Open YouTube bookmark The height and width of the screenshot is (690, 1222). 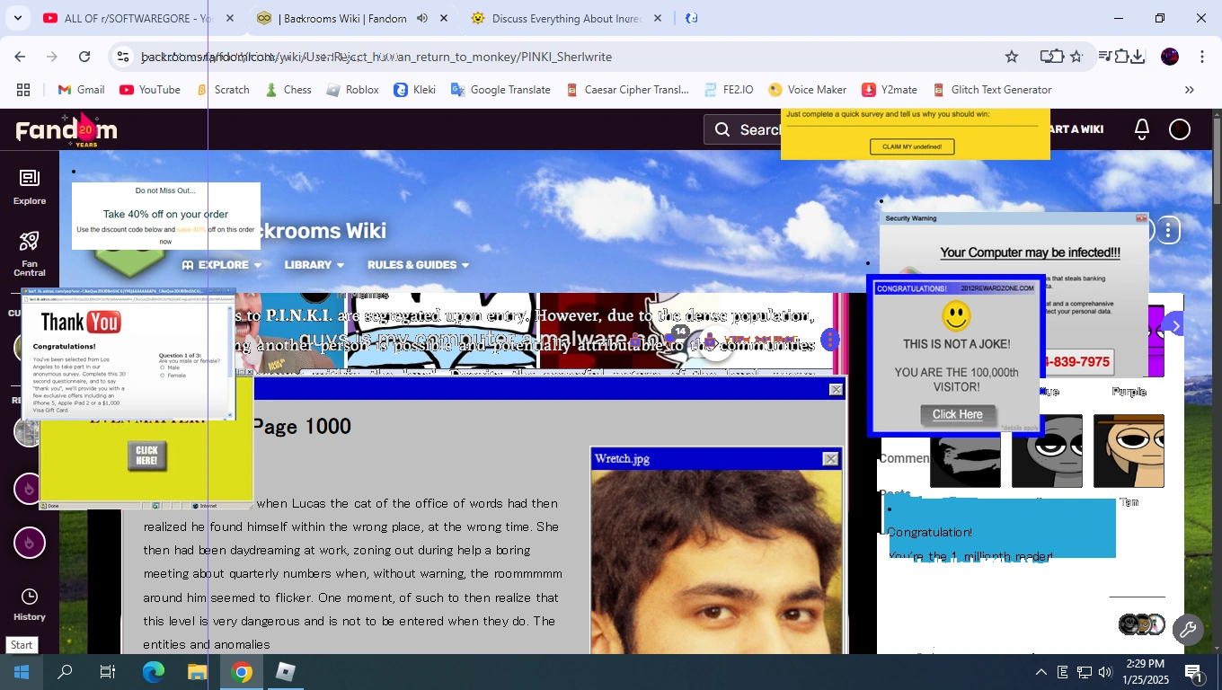point(150,90)
